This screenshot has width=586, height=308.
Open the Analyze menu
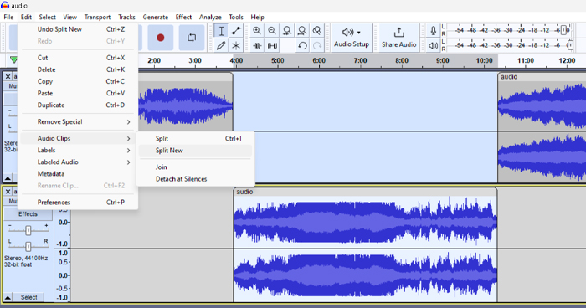tap(210, 18)
